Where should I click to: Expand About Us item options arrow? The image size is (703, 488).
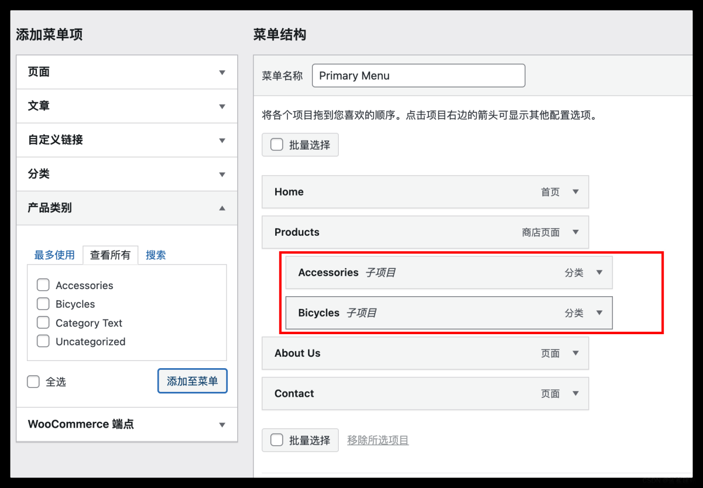[576, 353]
